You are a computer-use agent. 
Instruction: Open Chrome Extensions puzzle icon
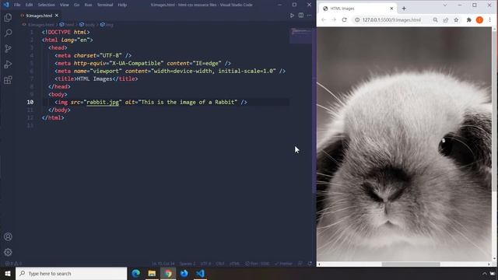(x=468, y=19)
